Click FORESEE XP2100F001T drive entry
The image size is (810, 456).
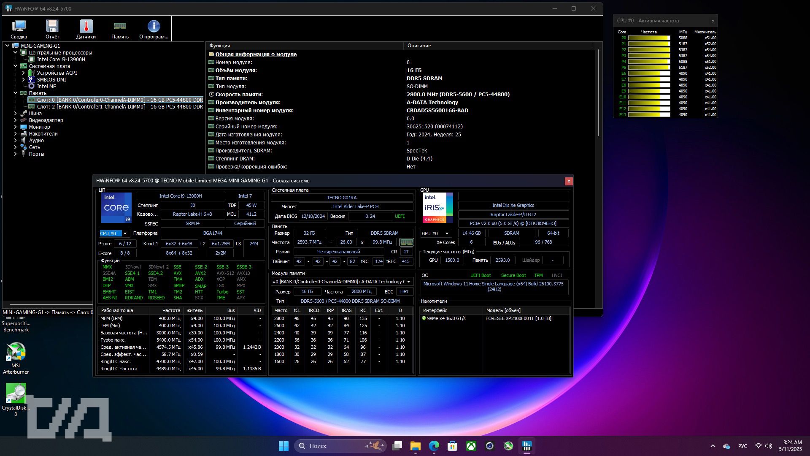tap(518, 318)
